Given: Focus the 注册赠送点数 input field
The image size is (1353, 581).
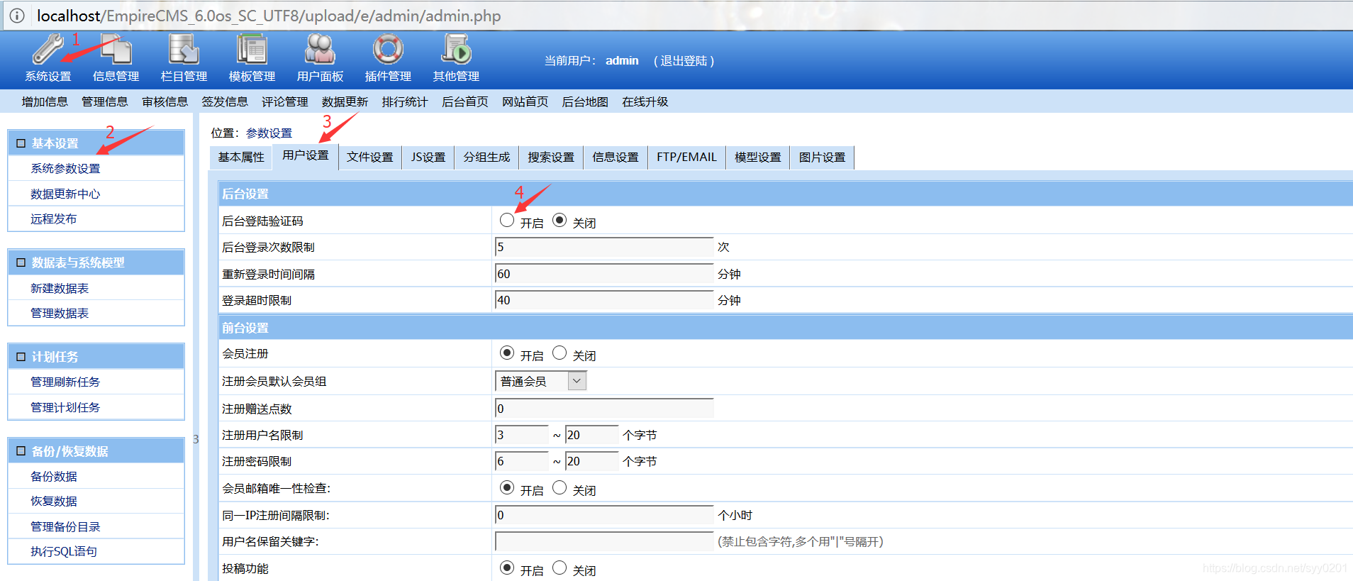Looking at the screenshot, I should (604, 409).
